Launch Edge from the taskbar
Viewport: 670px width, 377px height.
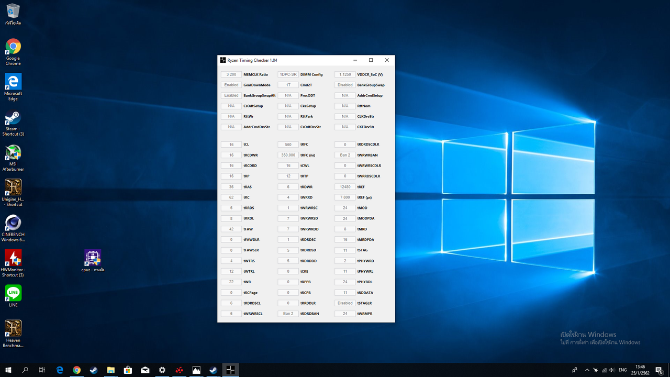click(59, 370)
